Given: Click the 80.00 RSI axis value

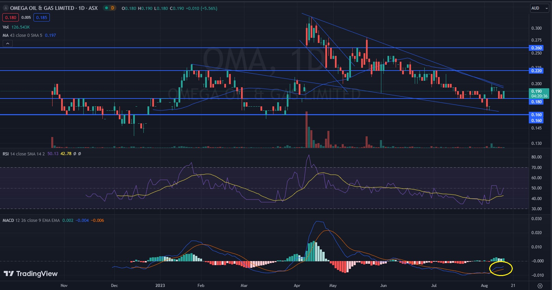Looking at the screenshot, I should (x=536, y=157).
